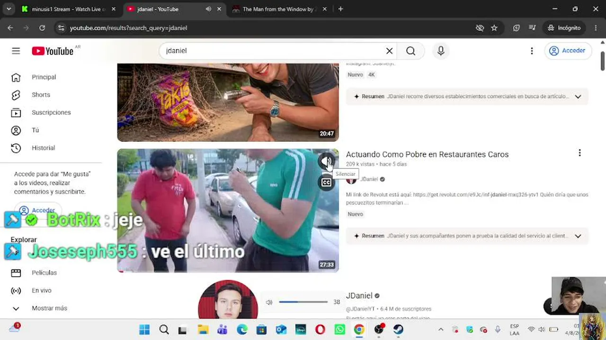
Task: Open the Windows Start menu
Action: tap(144, 330)
